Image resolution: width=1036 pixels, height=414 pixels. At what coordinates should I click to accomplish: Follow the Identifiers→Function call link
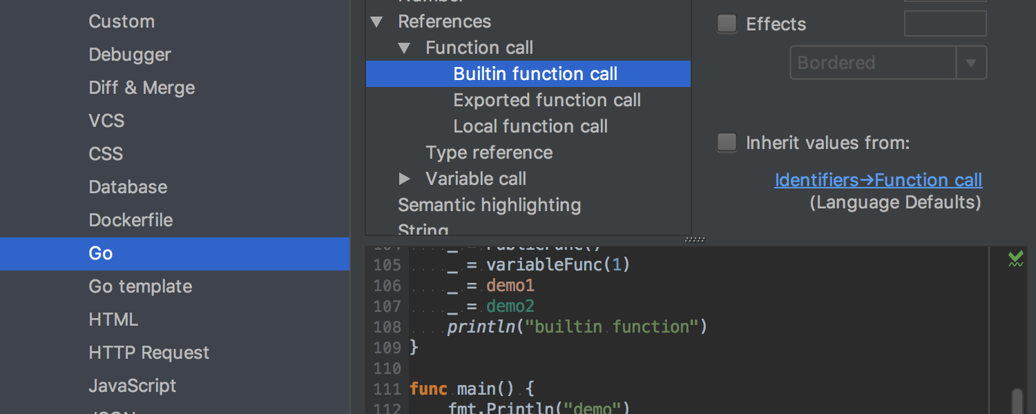click(x=879, y=180)
